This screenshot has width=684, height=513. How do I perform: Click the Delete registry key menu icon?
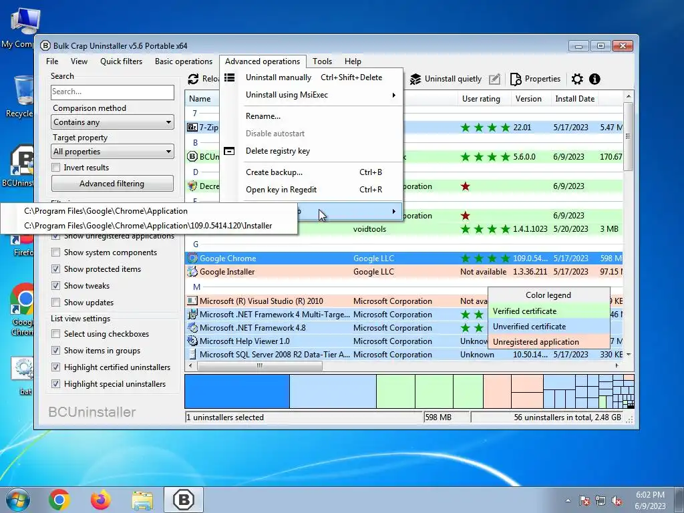230,151
